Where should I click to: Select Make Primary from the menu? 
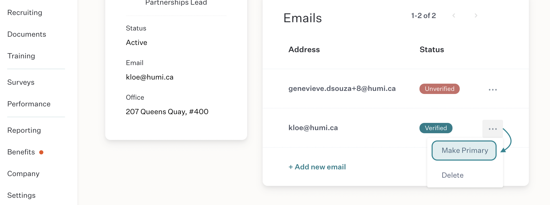[x=464, y=151]
